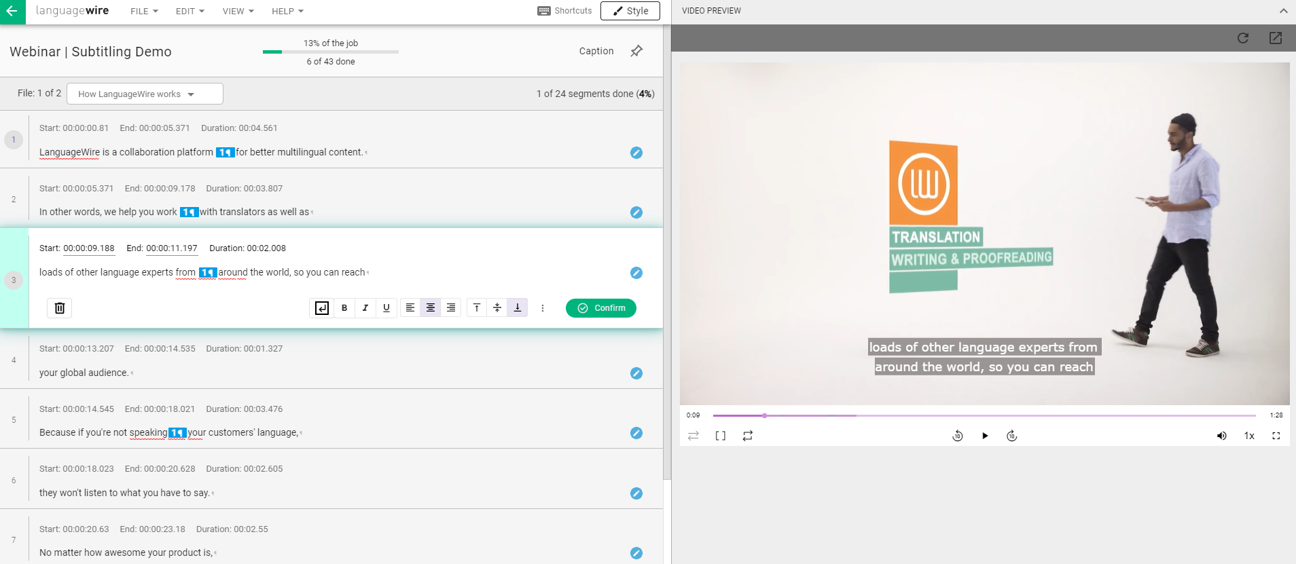Enter fullscreen video mode
Screen dimensions: 1296x564
[1276, 436]
